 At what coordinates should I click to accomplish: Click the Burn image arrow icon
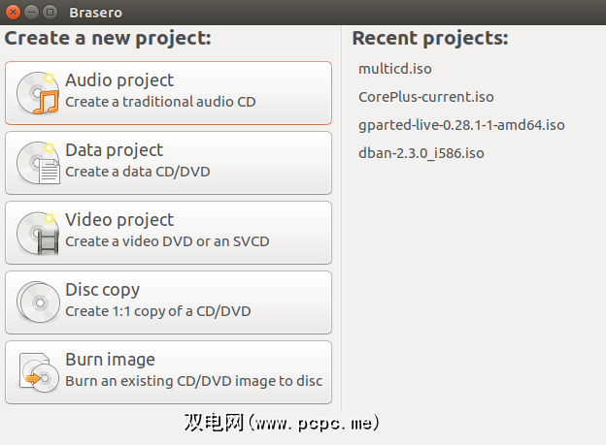[38, 372]
